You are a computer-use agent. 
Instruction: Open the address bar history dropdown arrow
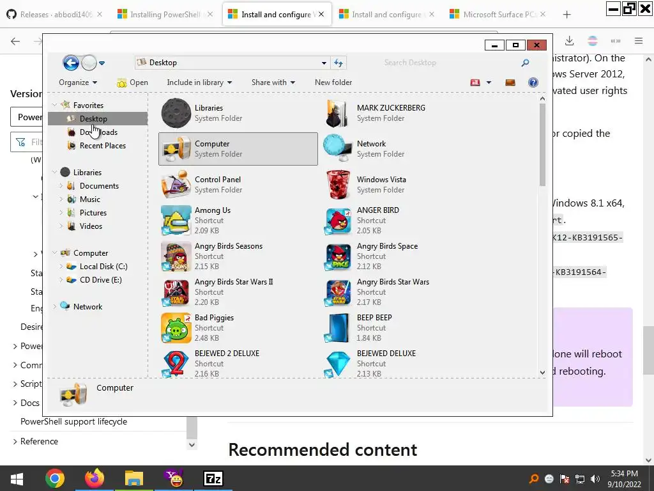pos(324,63)
